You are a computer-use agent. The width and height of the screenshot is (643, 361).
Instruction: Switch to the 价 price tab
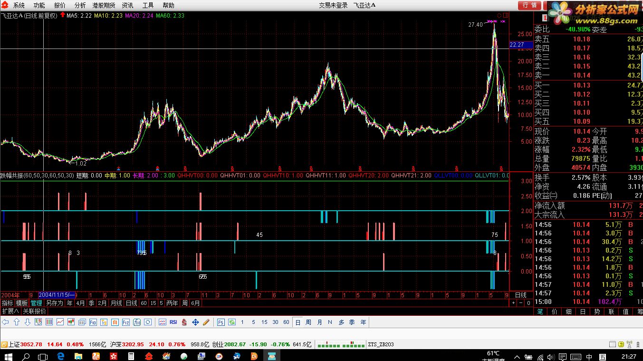point(555,311)
